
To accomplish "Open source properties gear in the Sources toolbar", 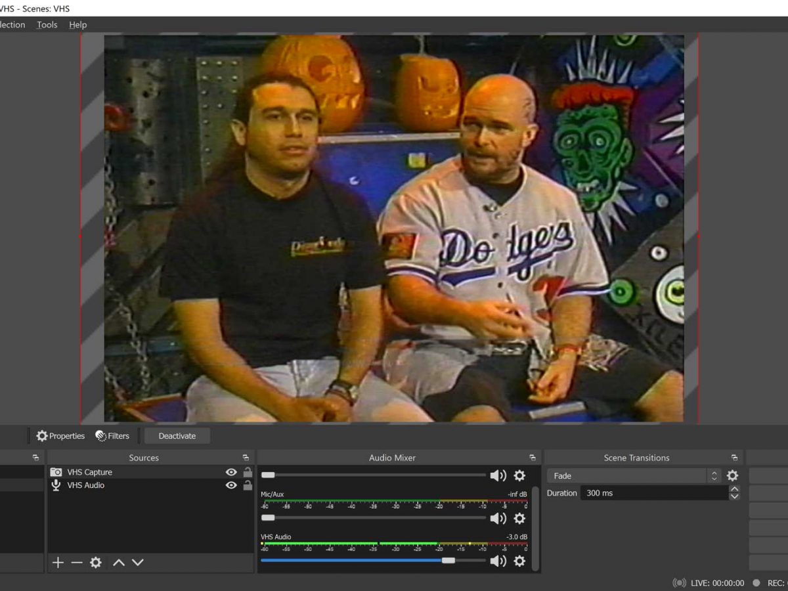I will [x=96, y=563].
